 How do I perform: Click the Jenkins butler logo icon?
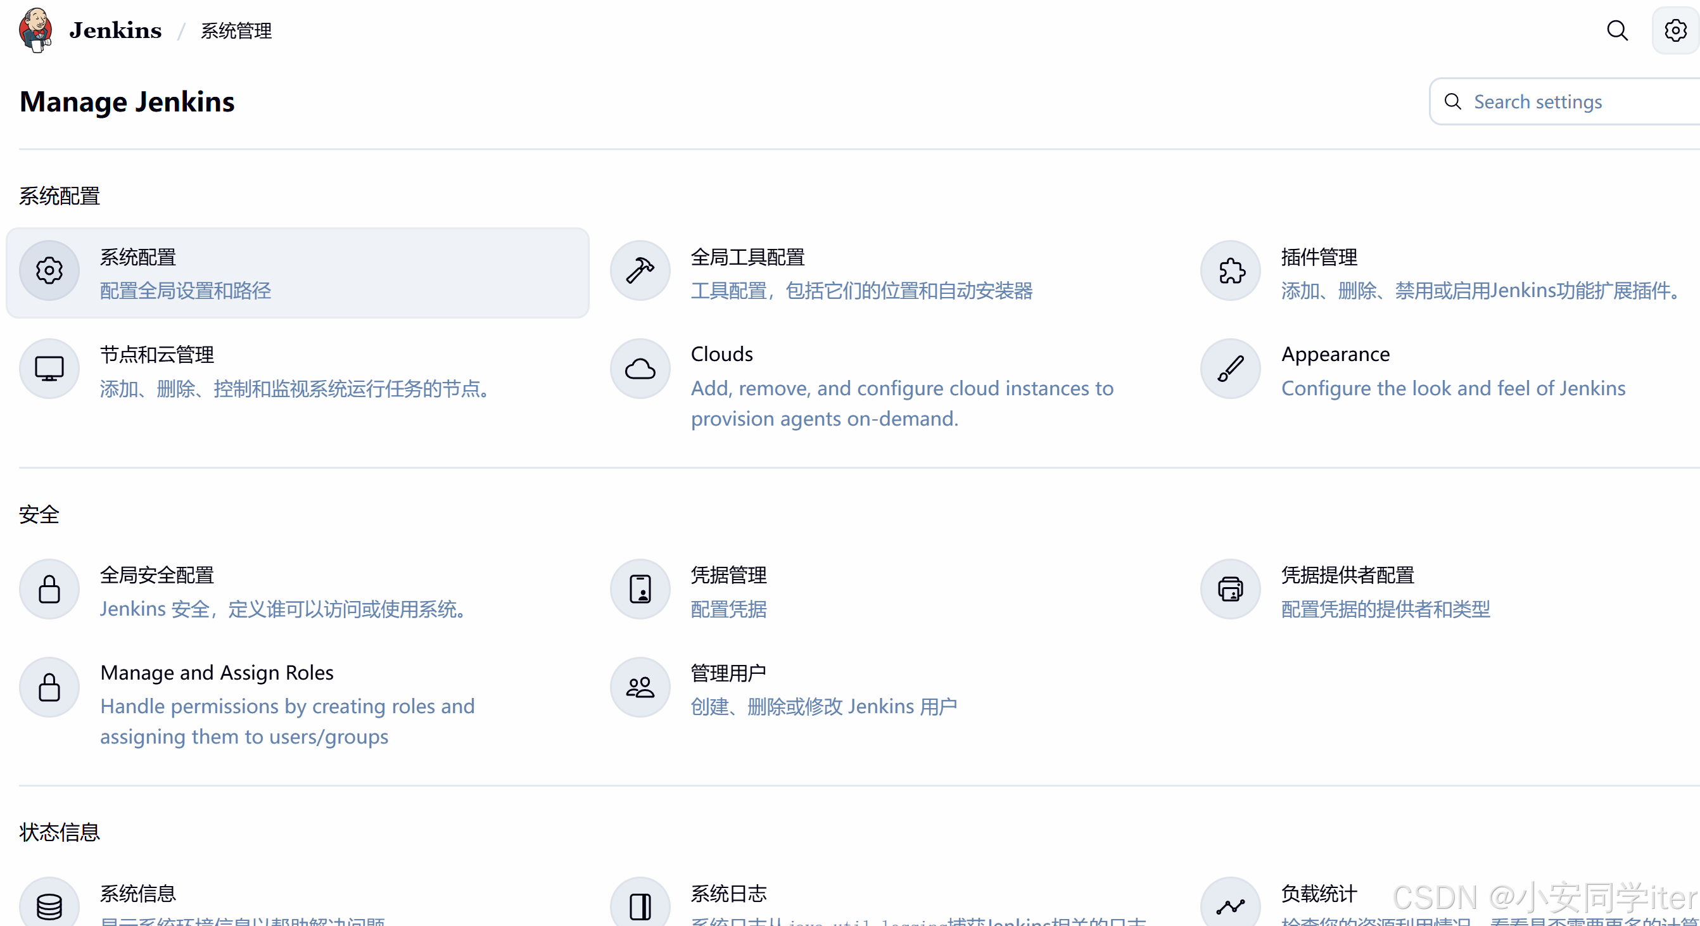coord(35,30)
